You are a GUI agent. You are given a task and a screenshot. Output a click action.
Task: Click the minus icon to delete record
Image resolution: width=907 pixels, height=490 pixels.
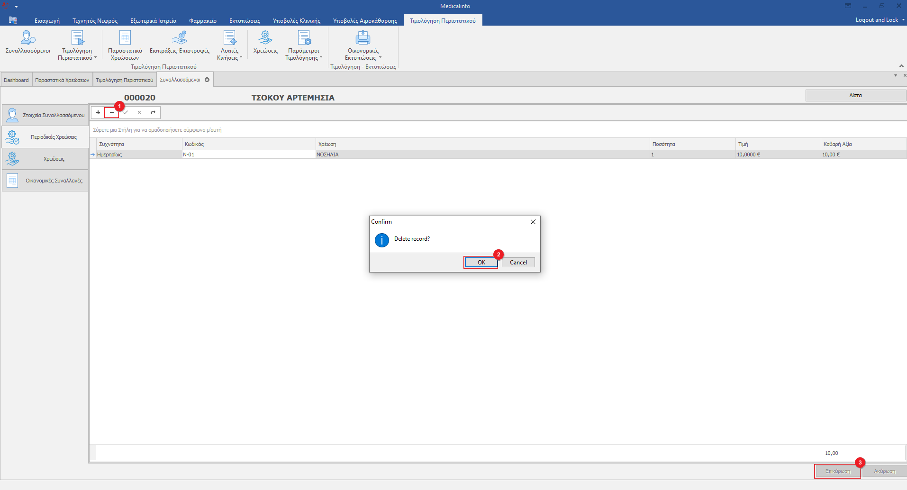[x=112, y=112]
